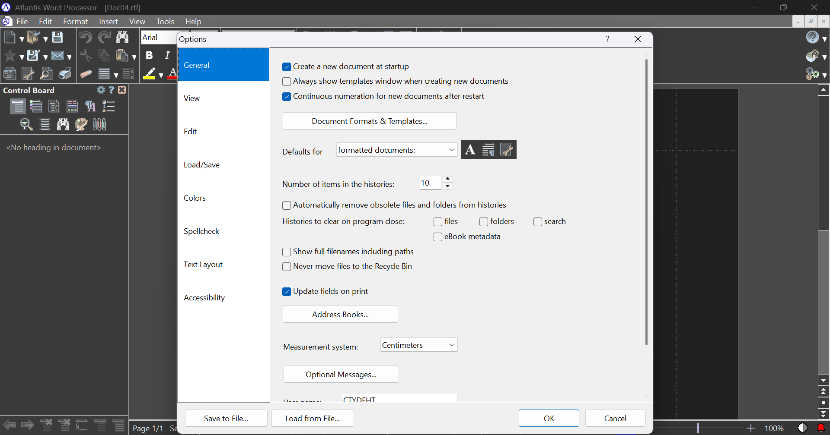
Task: Click the Copy pages icon
Action: point(104,56)
